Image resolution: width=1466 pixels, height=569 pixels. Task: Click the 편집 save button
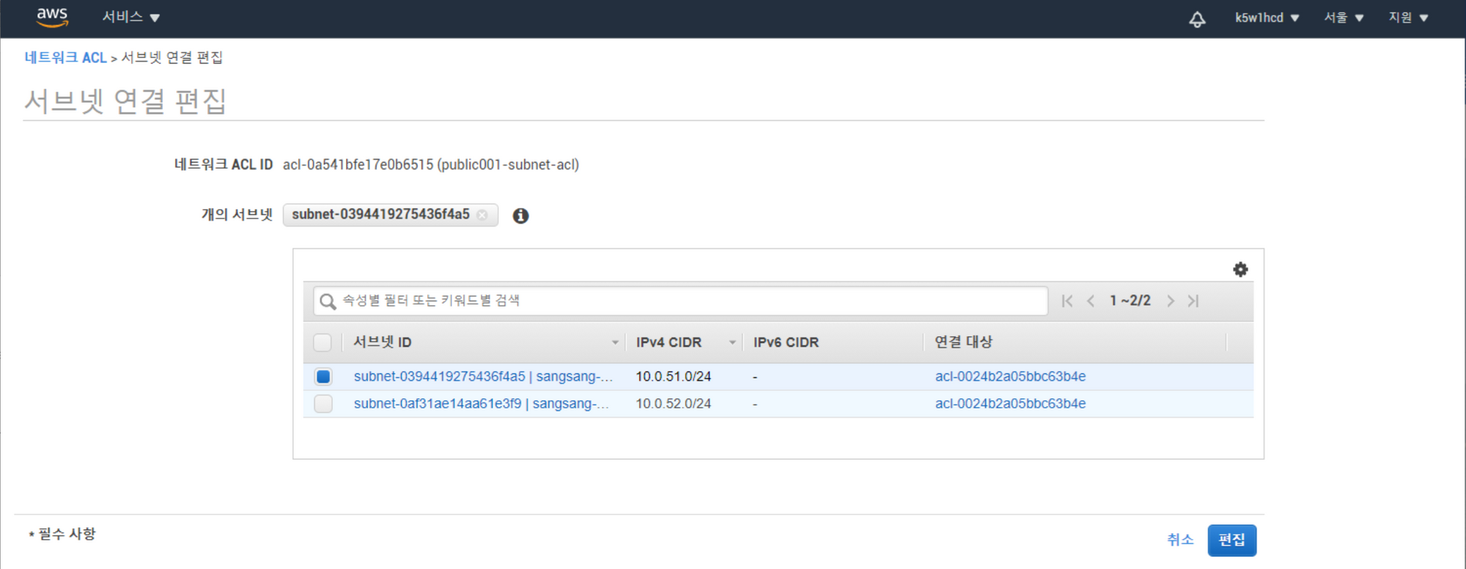tap(1231, 540)
